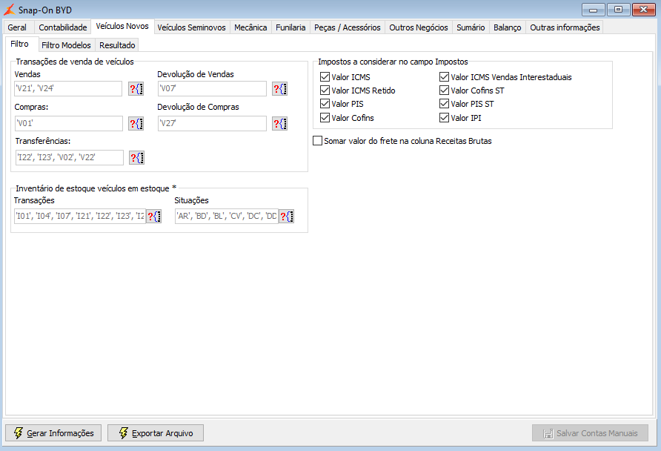661x451 pixels.
Task: Open the Filtro Modelos sub-tab
Action: pos(66,45)
